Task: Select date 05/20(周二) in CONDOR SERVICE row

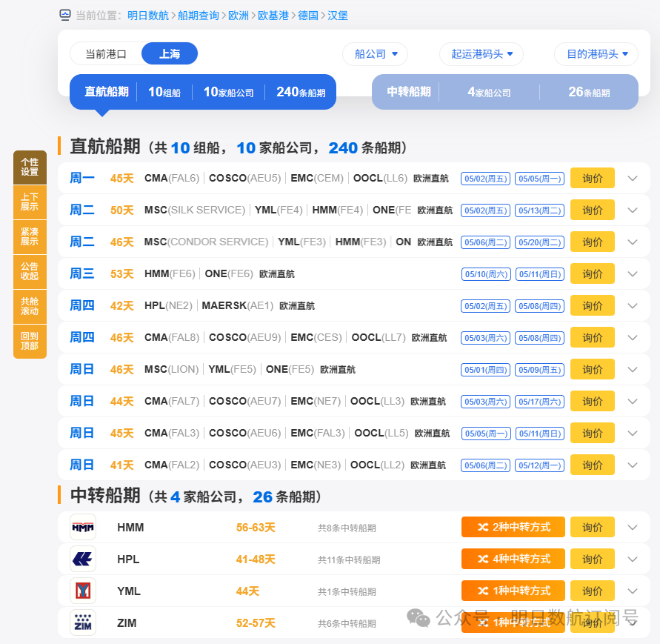Action: 539,242
